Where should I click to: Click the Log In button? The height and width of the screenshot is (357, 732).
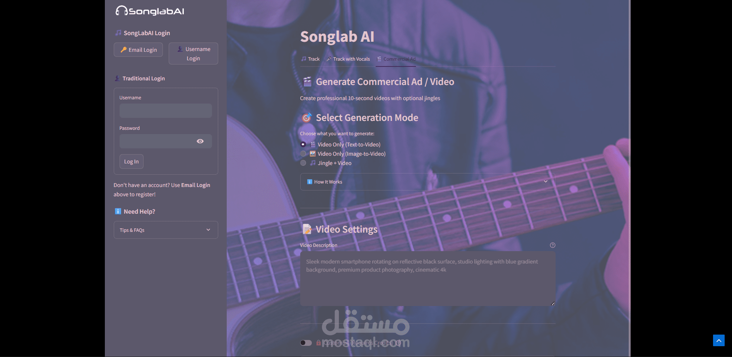tap(132, 161)
